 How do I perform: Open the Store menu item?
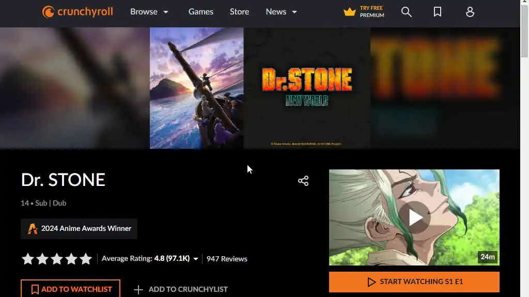point(239,12)
